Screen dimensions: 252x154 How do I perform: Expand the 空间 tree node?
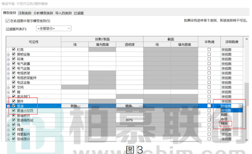pyautogui.click(x=8, y=87)
